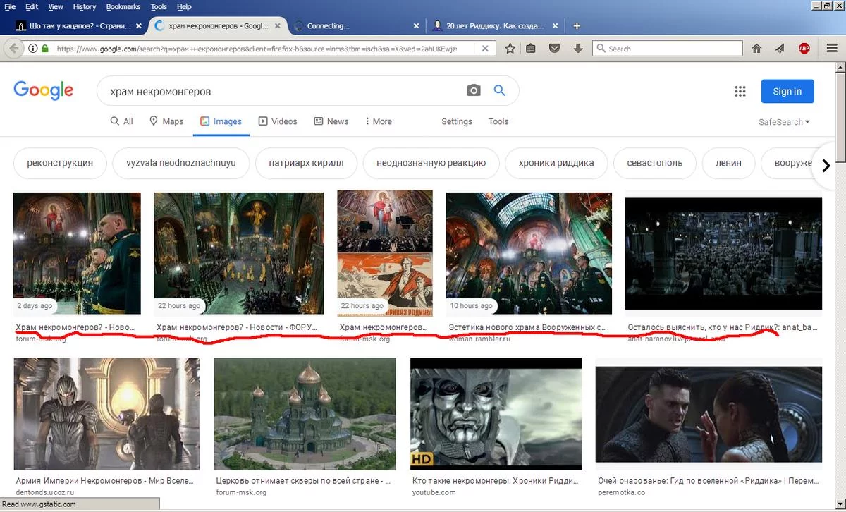
Task: Filter by 'патриарх кирилл' chip
Action: coord(306,163)
